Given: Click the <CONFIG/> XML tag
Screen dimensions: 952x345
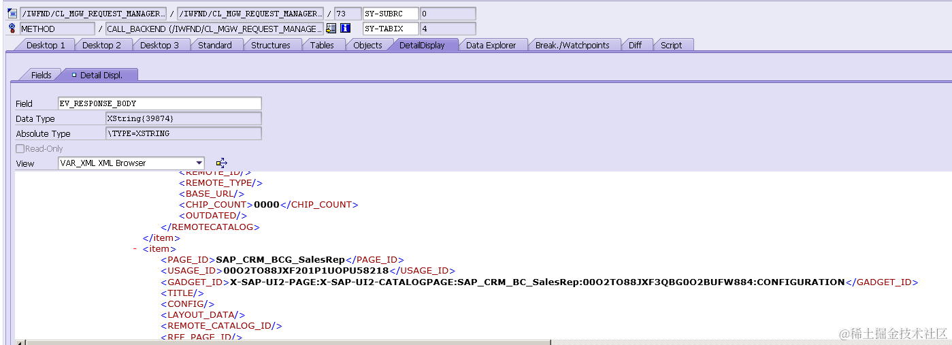Looking at the screenshot, I should pos(187,303).
